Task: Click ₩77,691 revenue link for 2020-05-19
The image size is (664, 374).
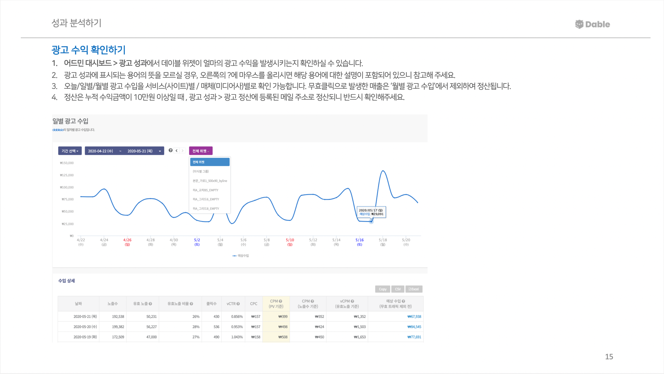Action: point(414,337)
